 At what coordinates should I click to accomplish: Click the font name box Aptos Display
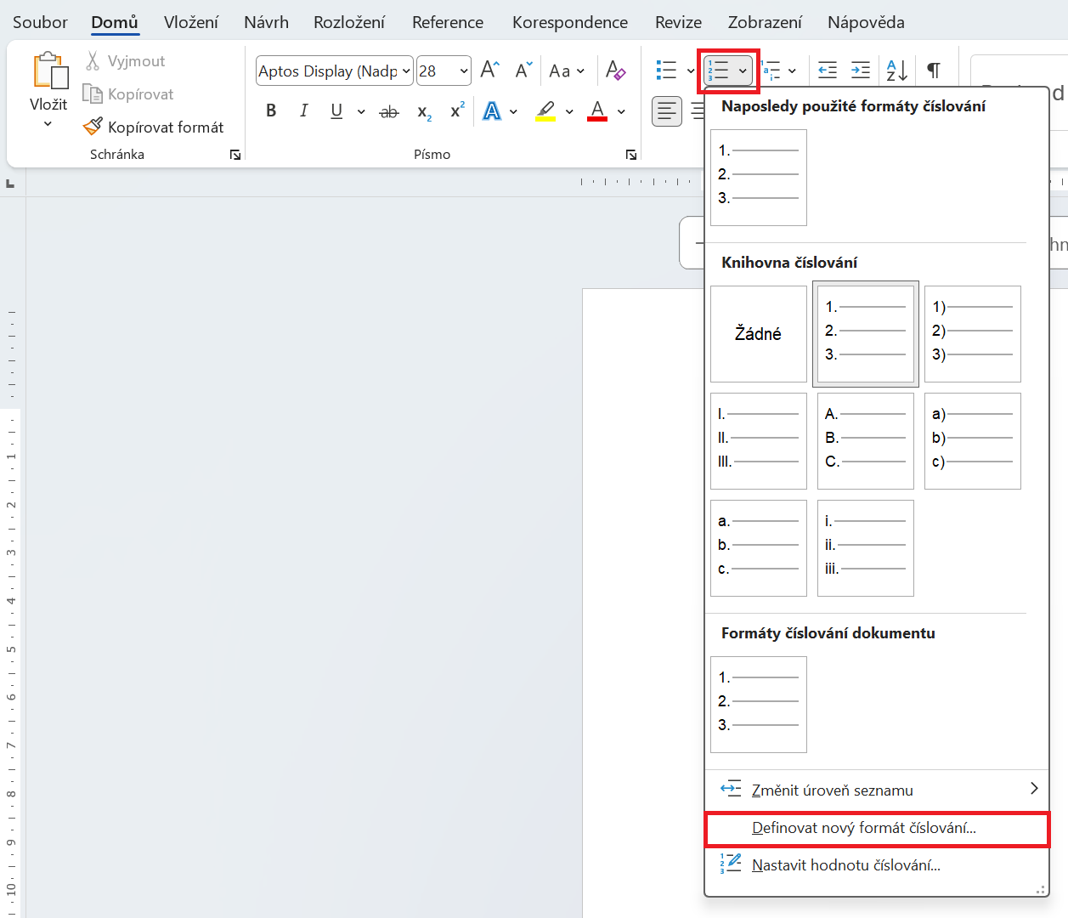click(x=328, y=71)
